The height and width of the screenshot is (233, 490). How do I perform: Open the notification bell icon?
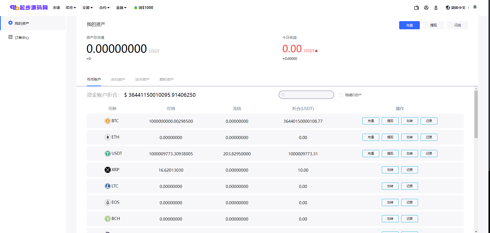tap(475, 7)
